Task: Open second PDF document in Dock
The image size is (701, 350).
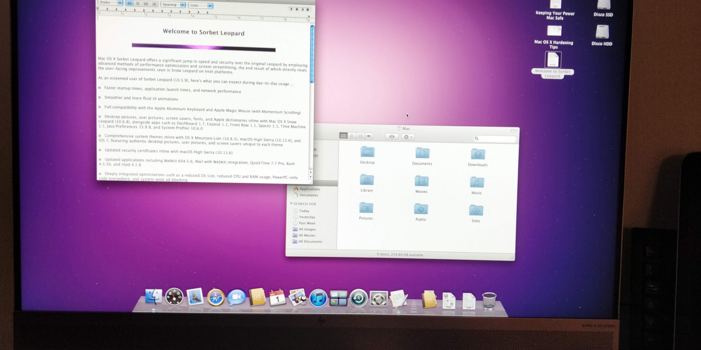Action: tap(469, 301)
